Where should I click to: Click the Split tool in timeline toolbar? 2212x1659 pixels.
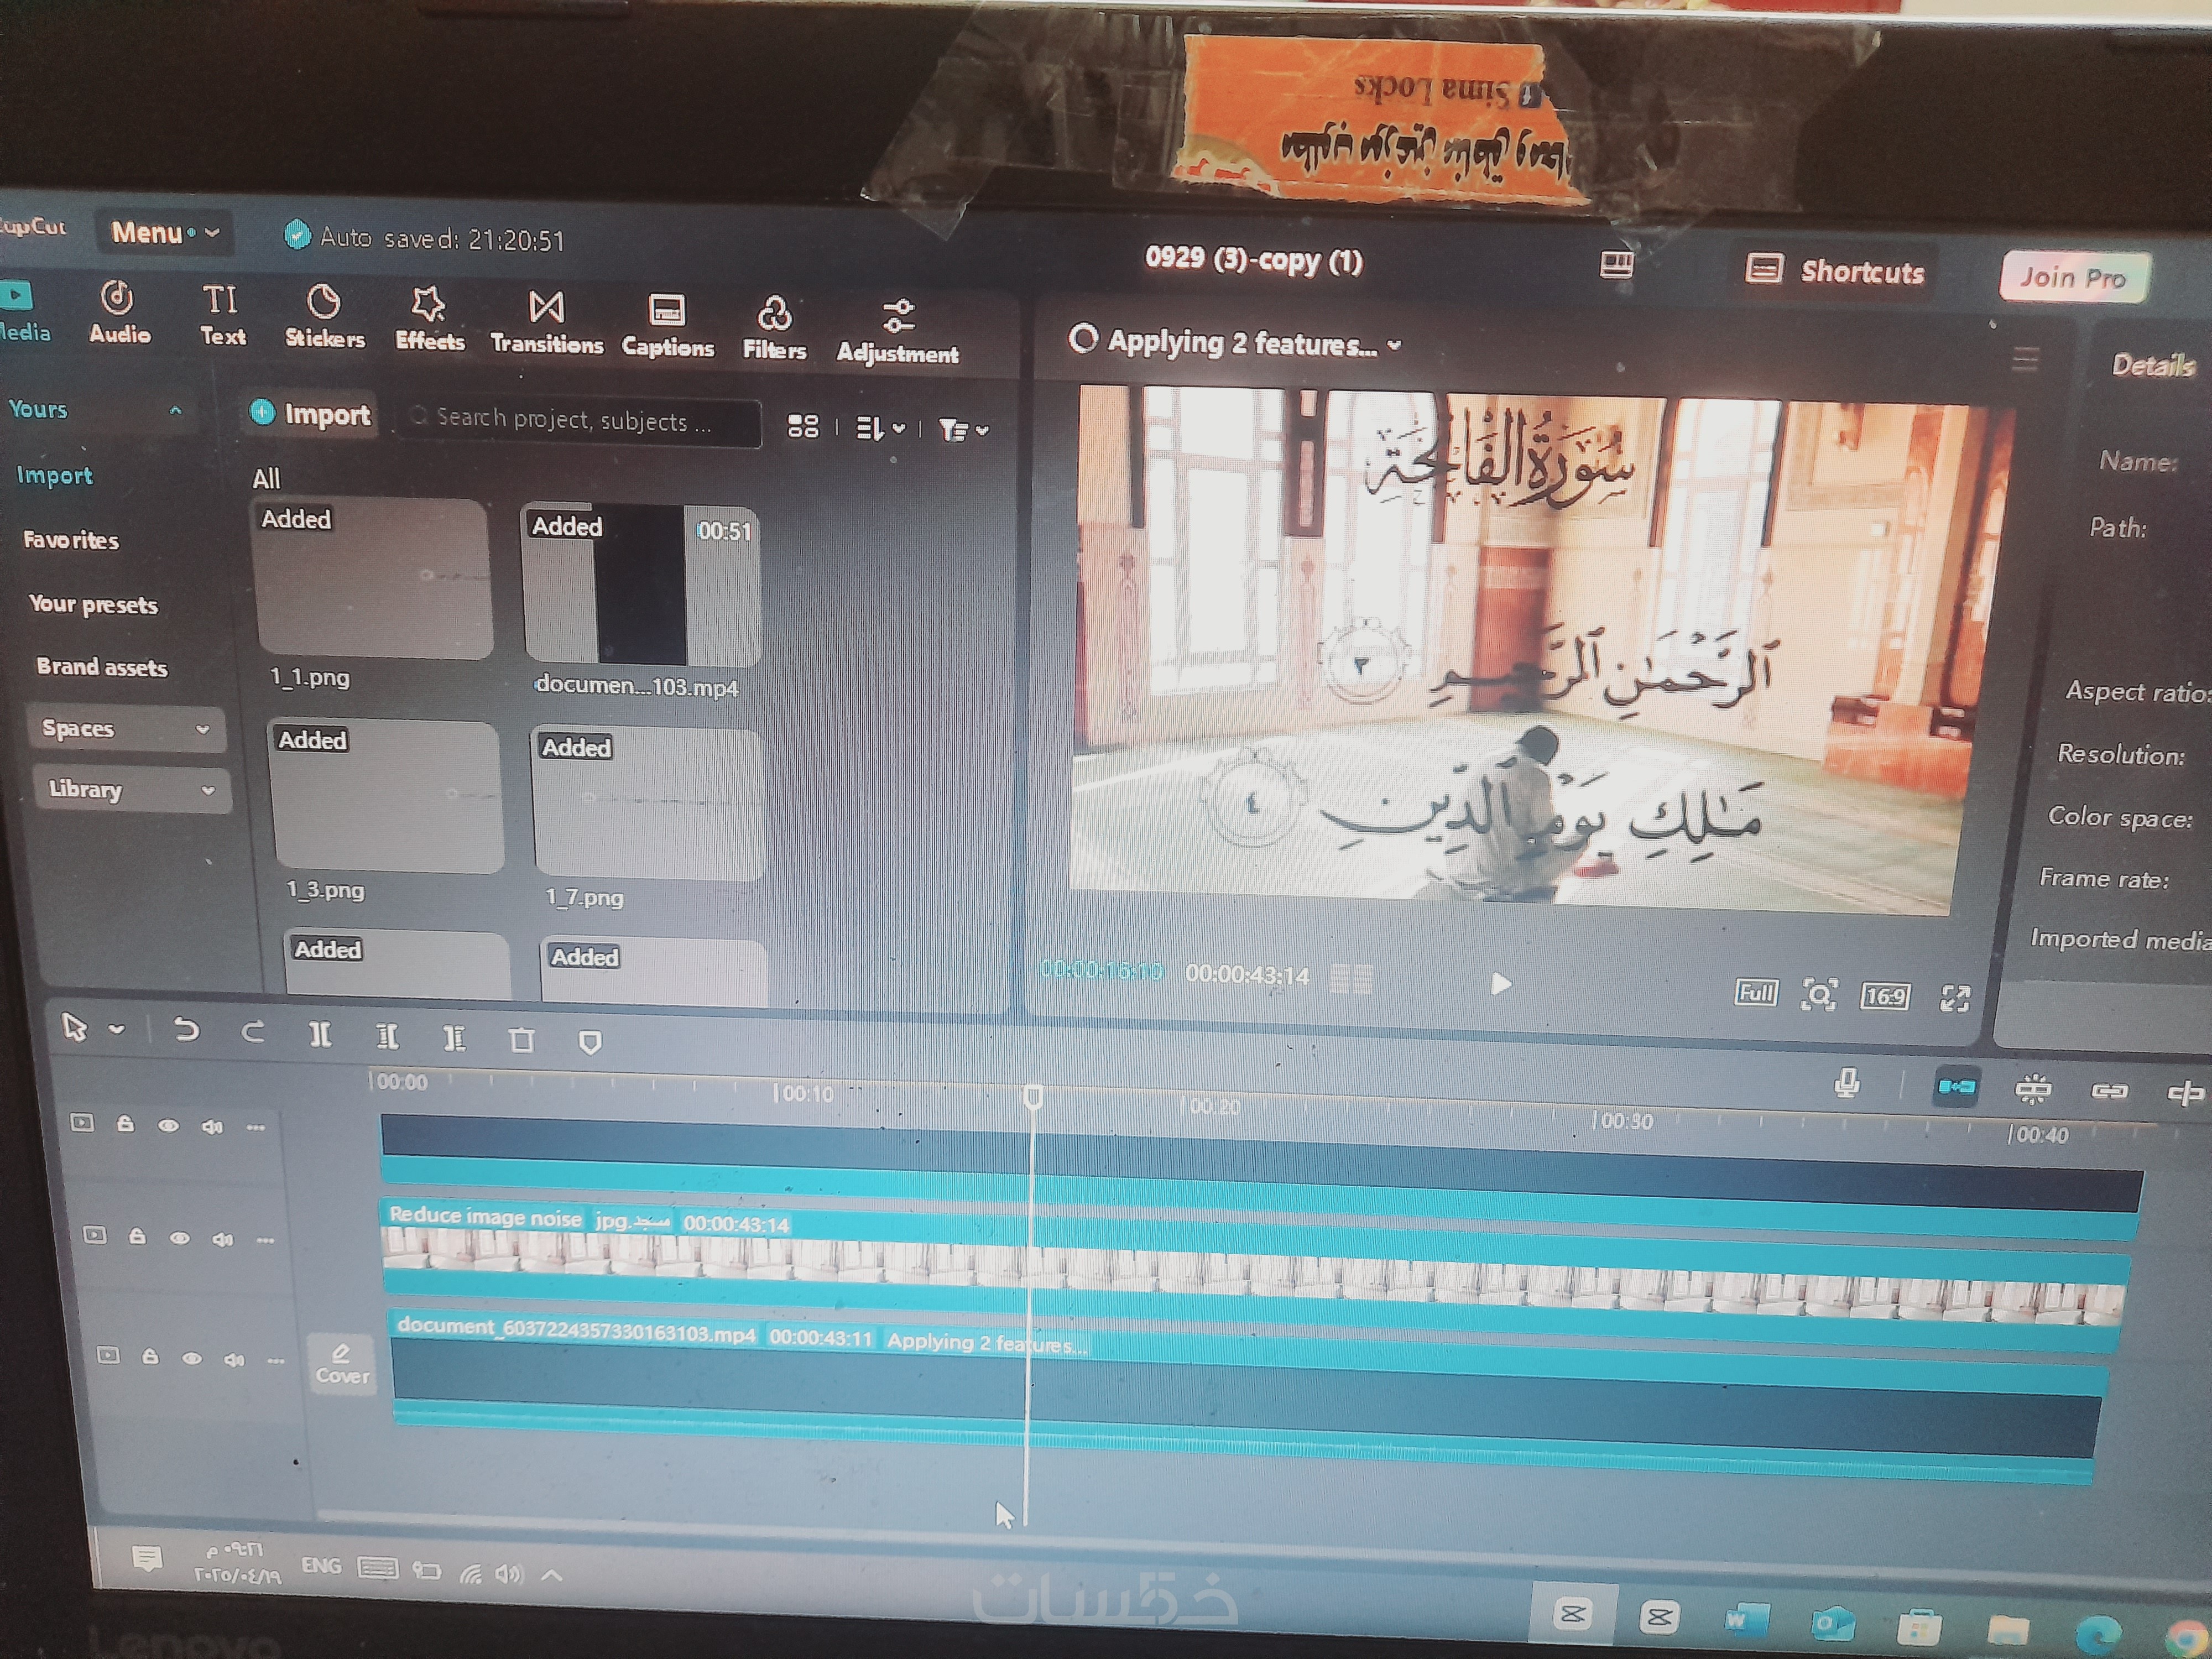(x=320, y=1034)
